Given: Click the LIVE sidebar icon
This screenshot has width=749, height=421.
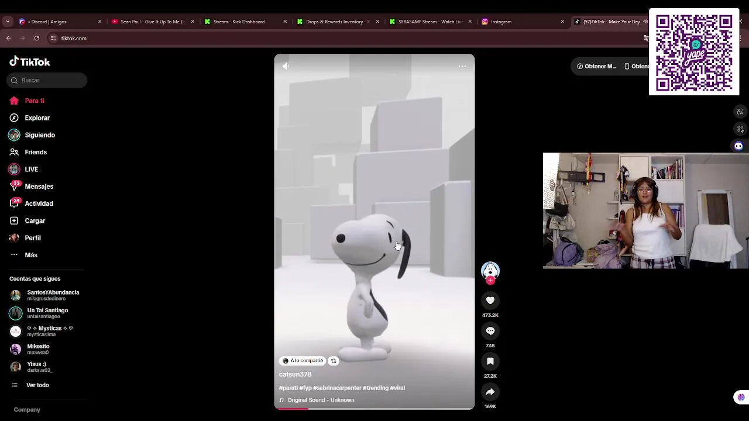Looking at the screenshot, I should click(14, 169).
